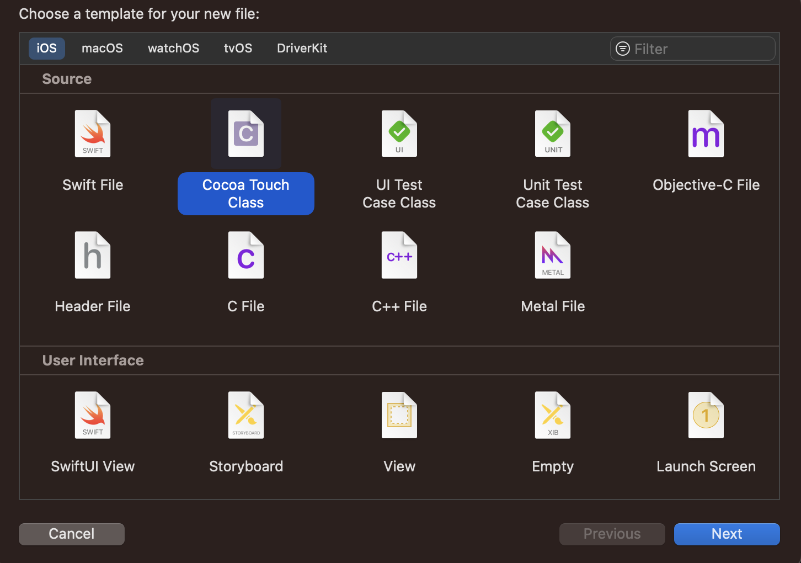This screenshot has height=563, width=801.
Task: Click the "UI Test Case Class" label
Action: (399, 194)
